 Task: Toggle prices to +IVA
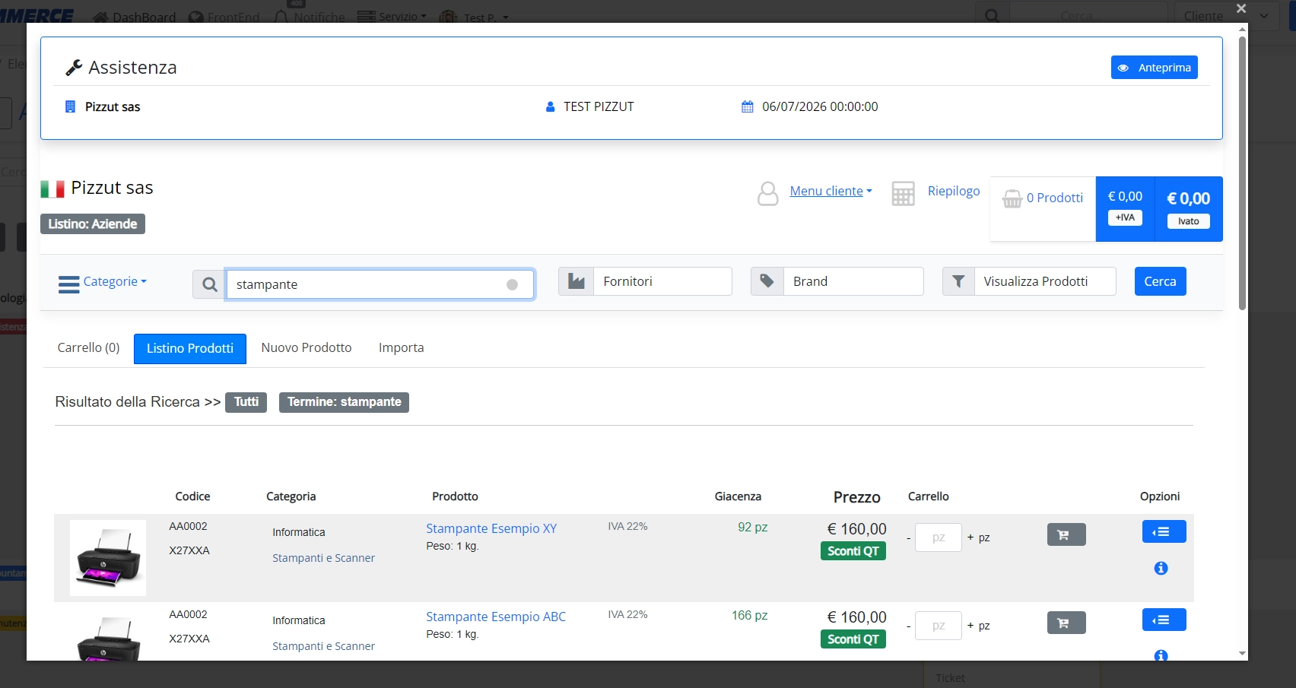pyautogui.click(x=1125, y=217)
